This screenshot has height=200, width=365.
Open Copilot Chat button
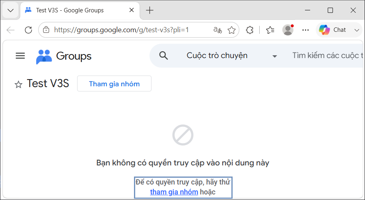(332, 30)
